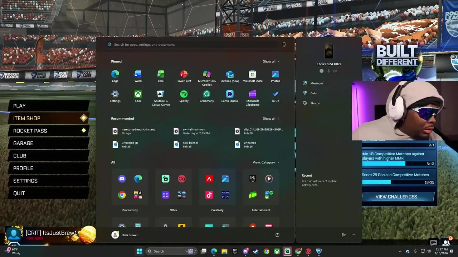Toggle the phone companion panel icon
Image resolution: width=458 pixels, height=257 pixels.
click(x=284, y=45)
